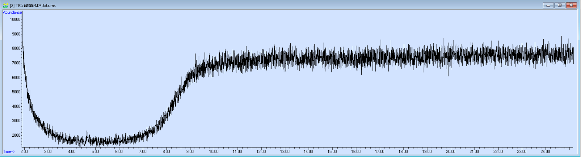Click the 3000 abundance axis value
Screen dimensions: 581x157
tap(16, 121)
